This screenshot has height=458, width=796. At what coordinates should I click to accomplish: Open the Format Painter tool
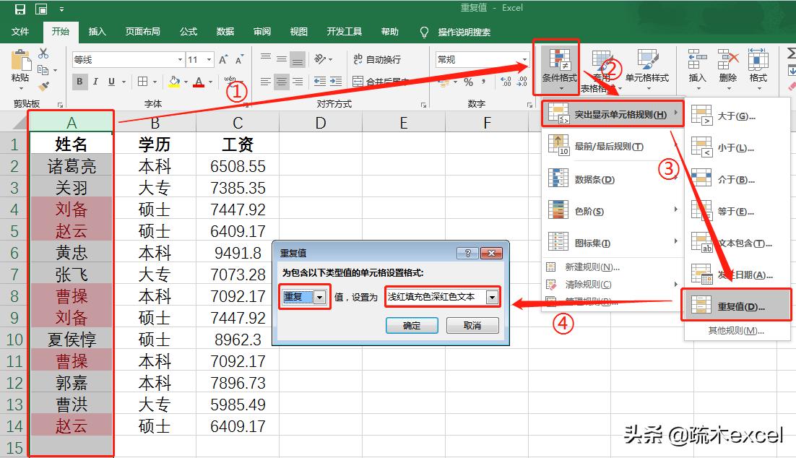click(43, 86)
